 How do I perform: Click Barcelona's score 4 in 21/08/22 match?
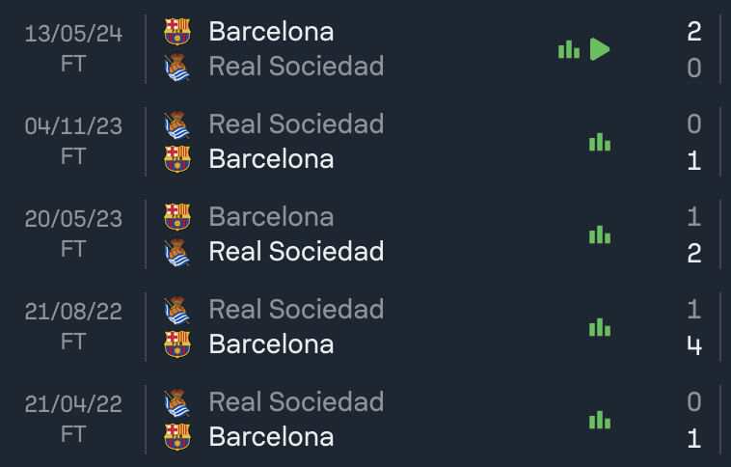point(694,345)
